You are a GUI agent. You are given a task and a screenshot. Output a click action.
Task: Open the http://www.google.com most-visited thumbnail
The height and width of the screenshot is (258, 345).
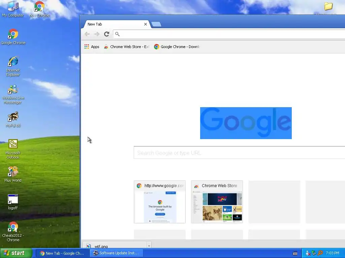[x=160, y=202]
